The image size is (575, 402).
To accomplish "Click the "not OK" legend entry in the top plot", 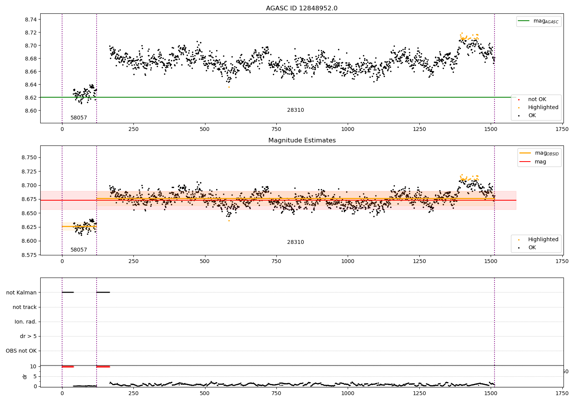I will point(537,99).
